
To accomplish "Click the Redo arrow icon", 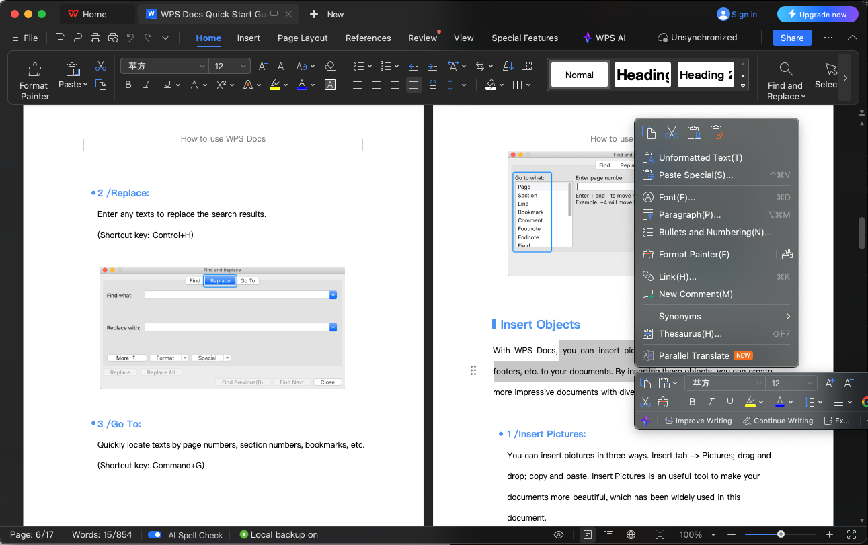I will click(x=148, y=38).
